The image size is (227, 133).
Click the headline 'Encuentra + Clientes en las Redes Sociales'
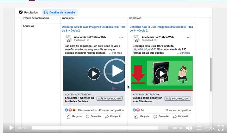click(x=79, y=100)
